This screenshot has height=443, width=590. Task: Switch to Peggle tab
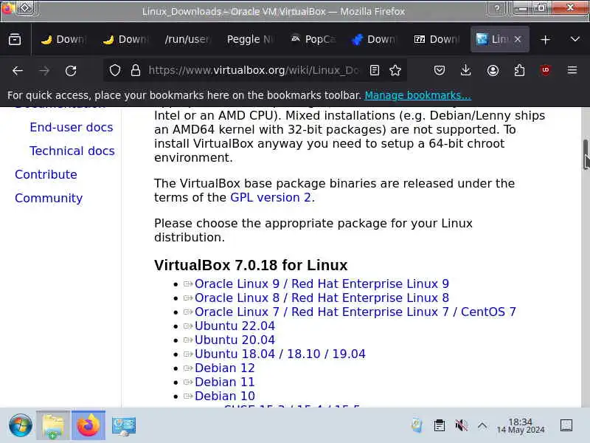(x=250, y=39)
